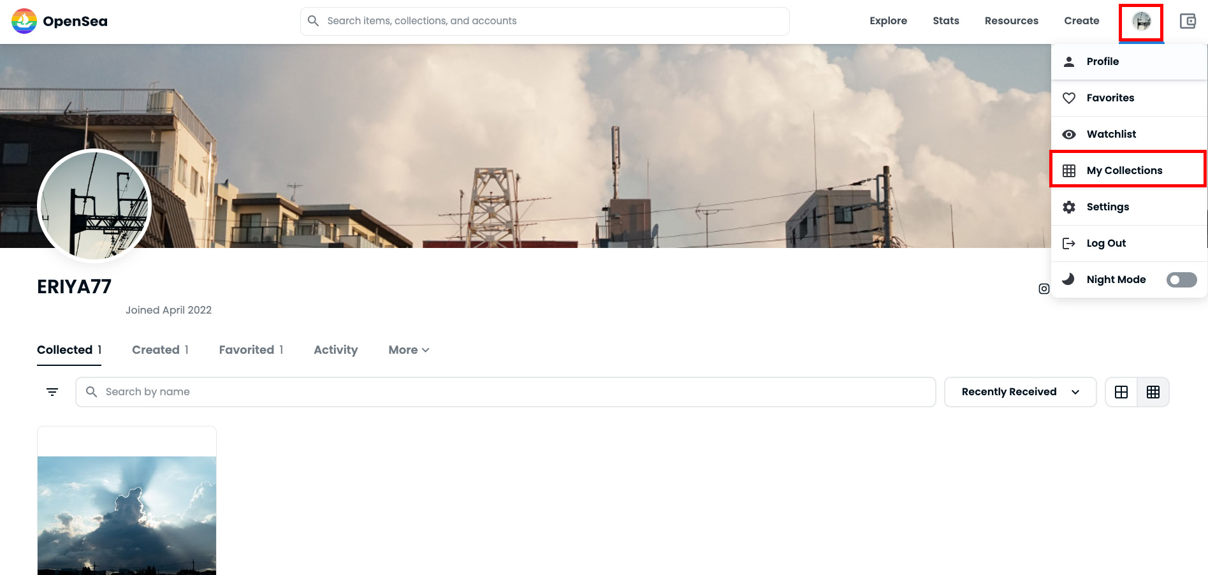Click the Joined April 2022 text

click(x=168, y=310)
